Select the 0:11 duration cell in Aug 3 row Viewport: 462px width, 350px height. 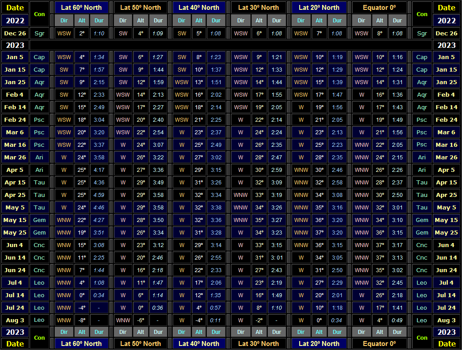216,320
